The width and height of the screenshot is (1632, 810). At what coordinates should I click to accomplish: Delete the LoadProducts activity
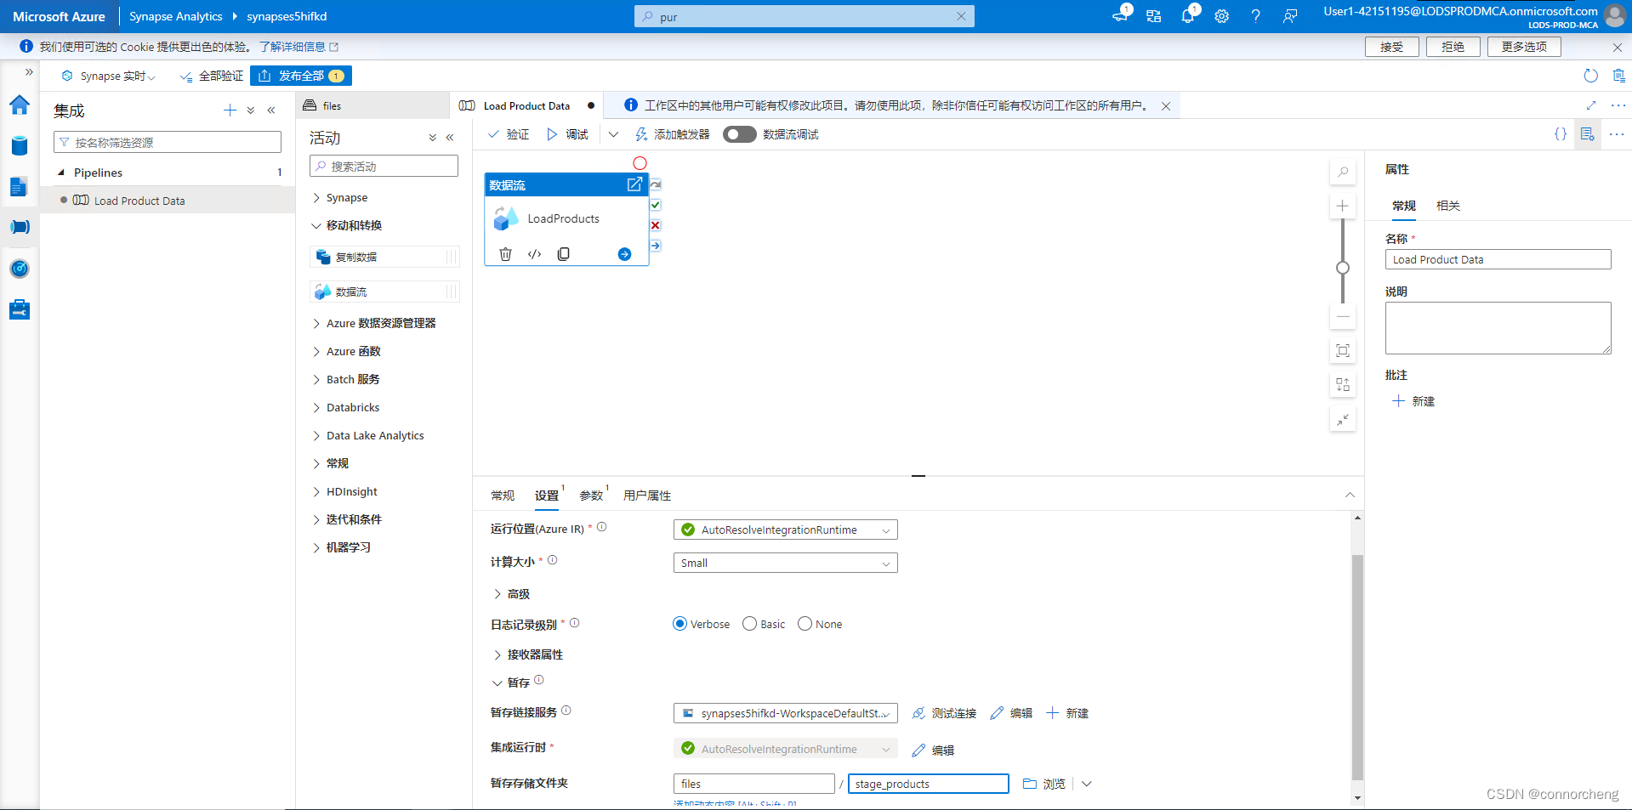click(505, 254)
